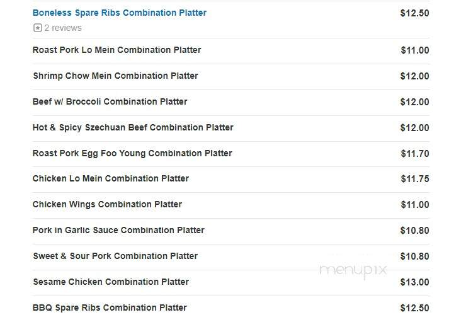Open the 2 reviews link

coord(63,28)
